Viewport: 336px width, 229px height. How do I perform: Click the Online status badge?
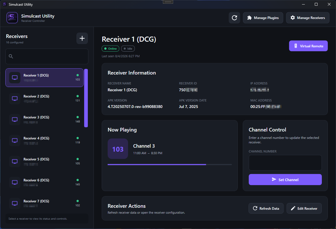pos(110,49)
